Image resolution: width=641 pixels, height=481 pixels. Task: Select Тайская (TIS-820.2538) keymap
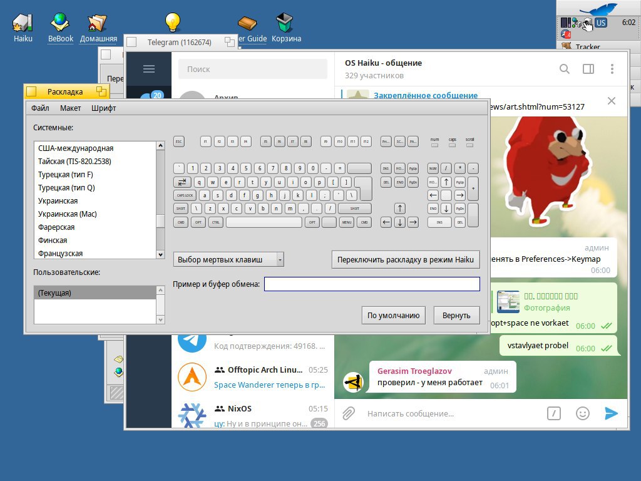click(x=95, y=161)
